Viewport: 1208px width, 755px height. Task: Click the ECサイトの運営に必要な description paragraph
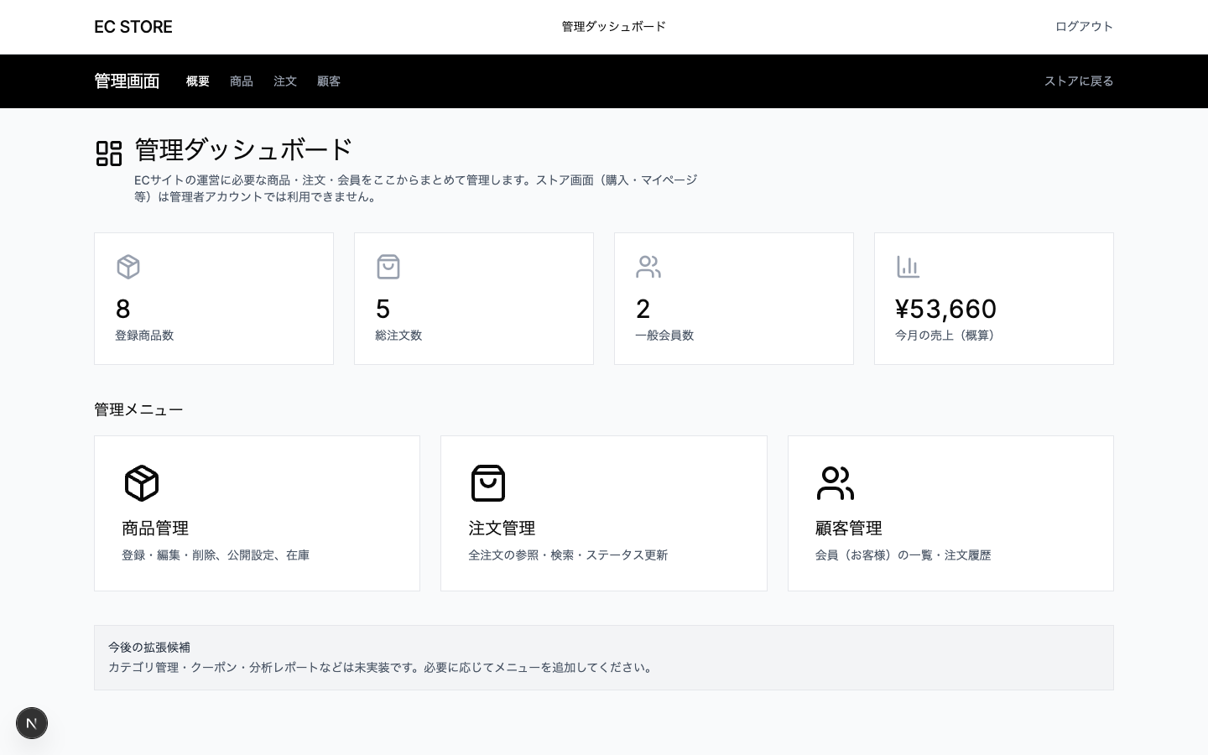[x=416, y=189]
